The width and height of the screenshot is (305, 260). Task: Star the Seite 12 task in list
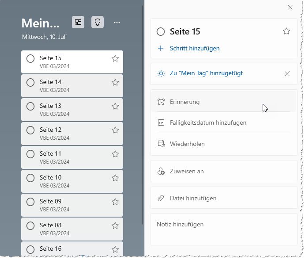point(115,130)
